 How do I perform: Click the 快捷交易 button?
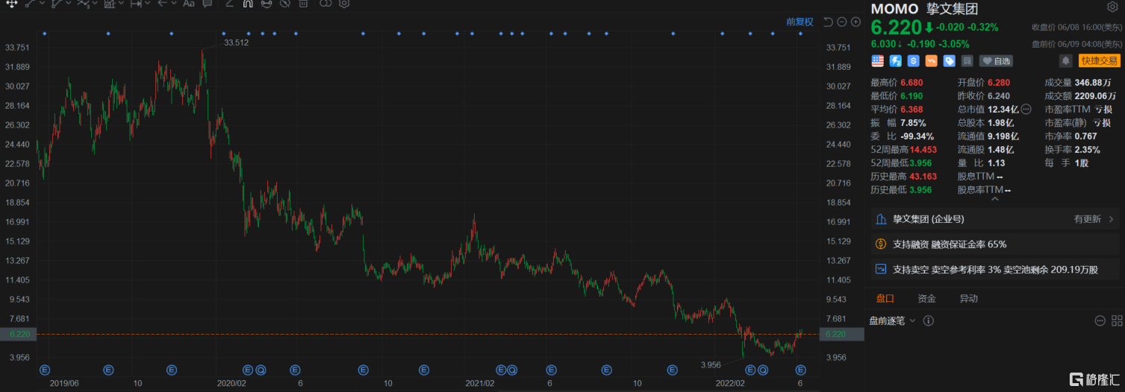point(1099,61)
